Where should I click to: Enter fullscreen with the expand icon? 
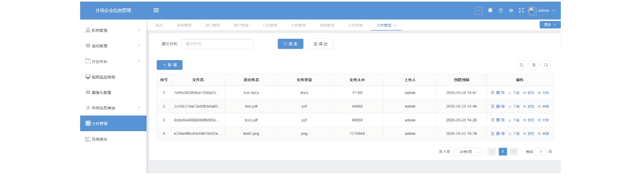pos(521,11)
